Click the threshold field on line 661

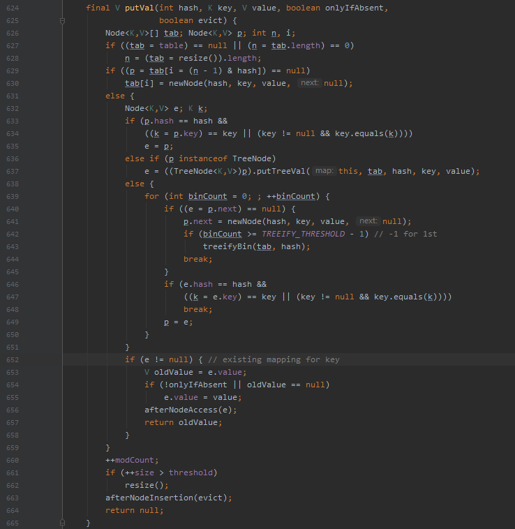[x=191, y=472]
